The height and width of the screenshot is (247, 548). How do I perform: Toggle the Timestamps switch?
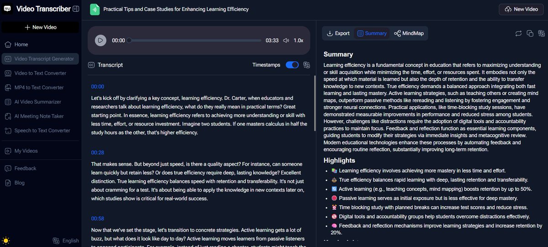(292, 65)
